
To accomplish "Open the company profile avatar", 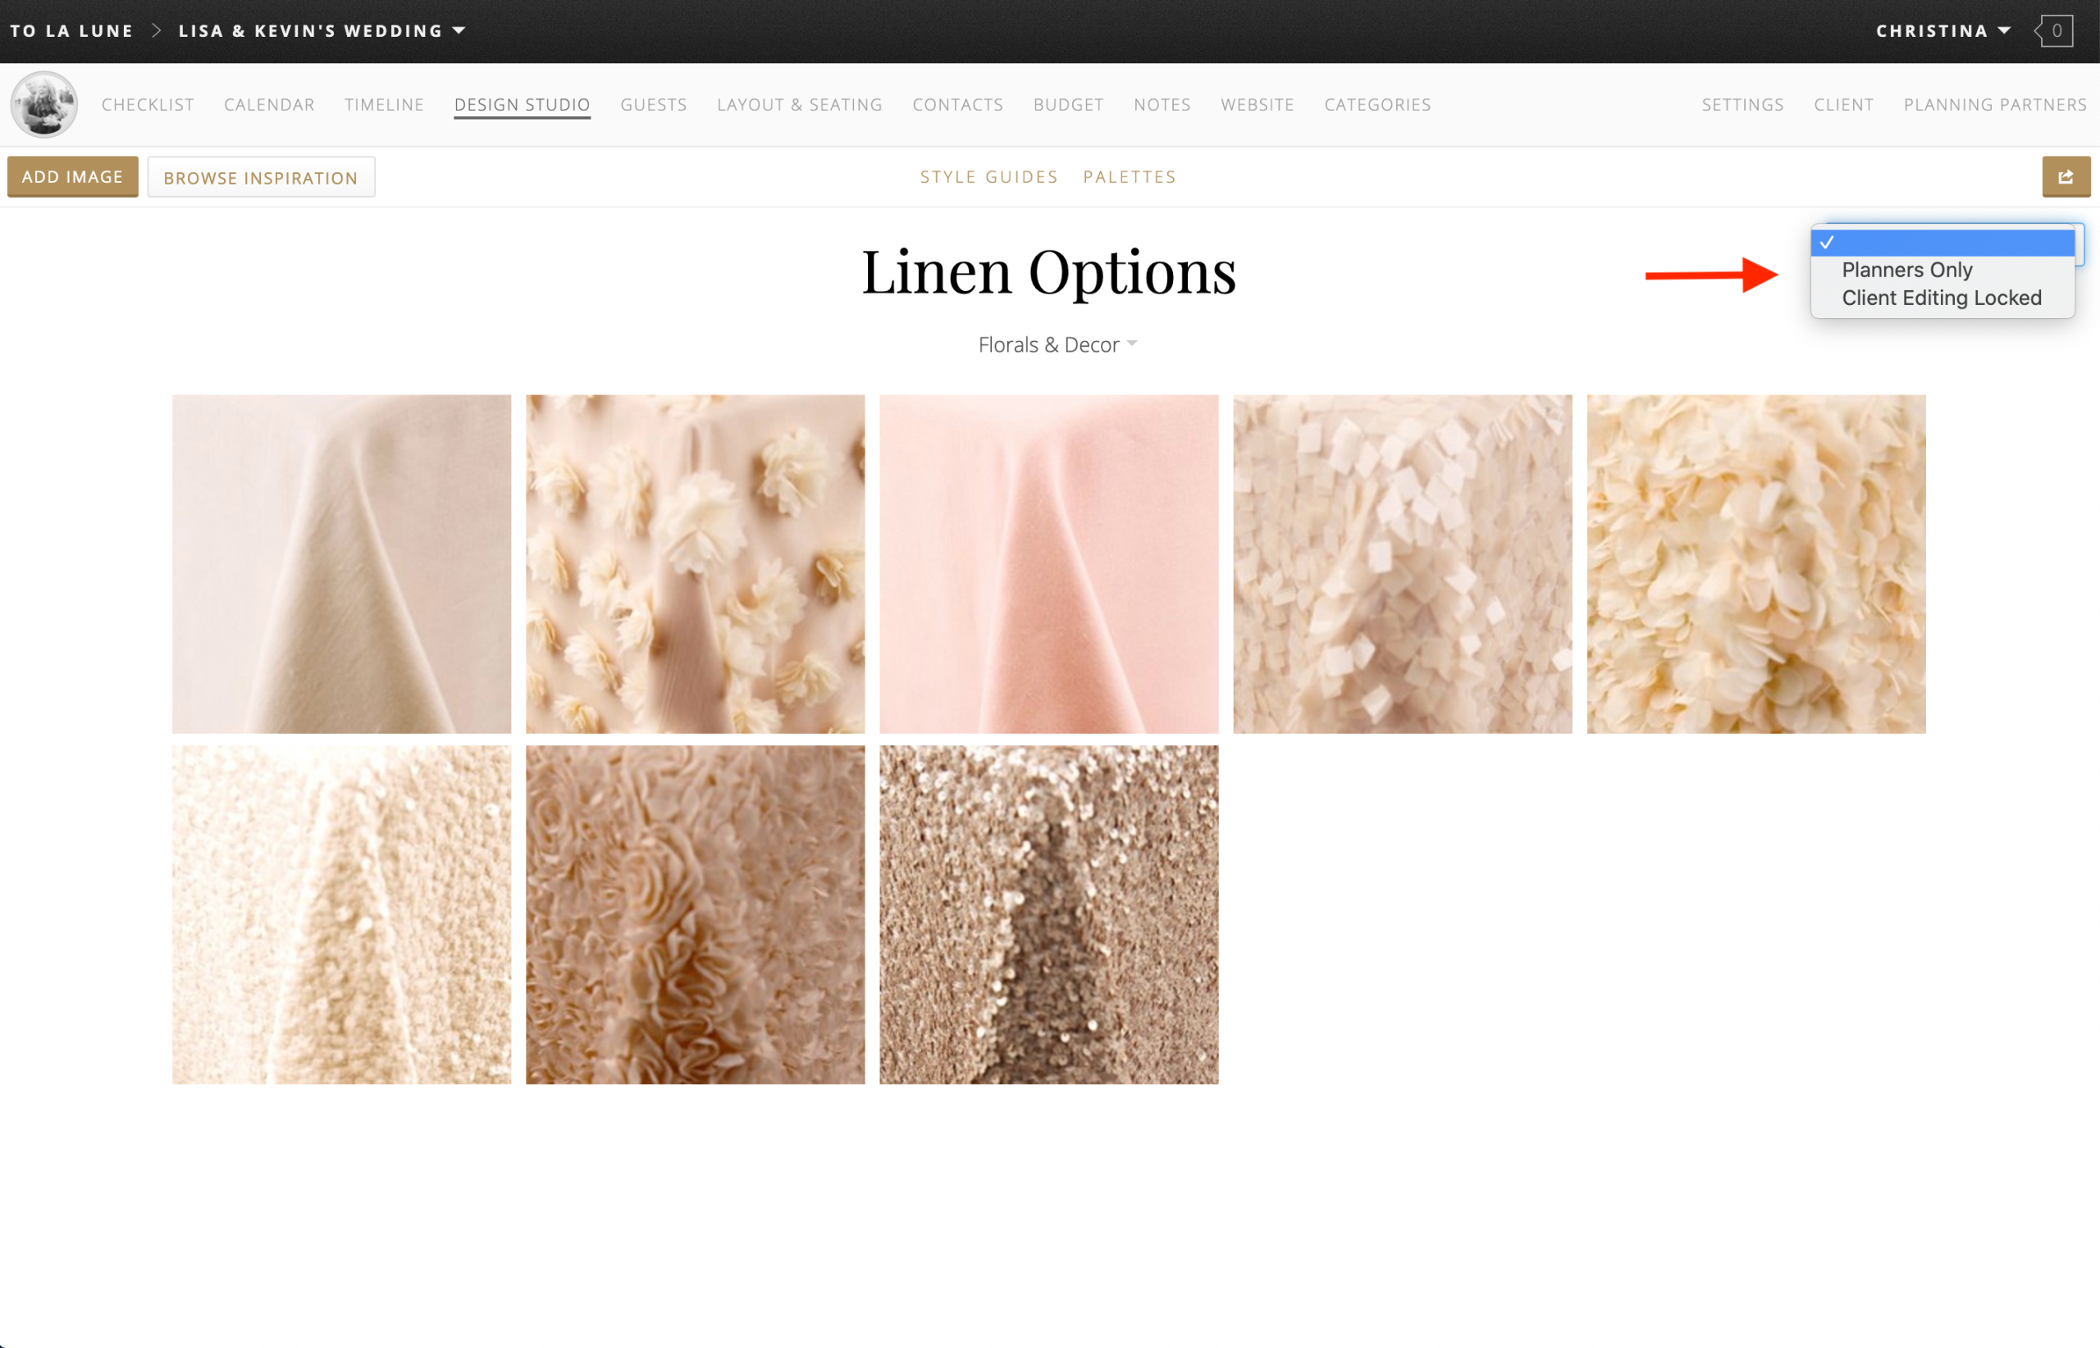I will click(43, 103).
